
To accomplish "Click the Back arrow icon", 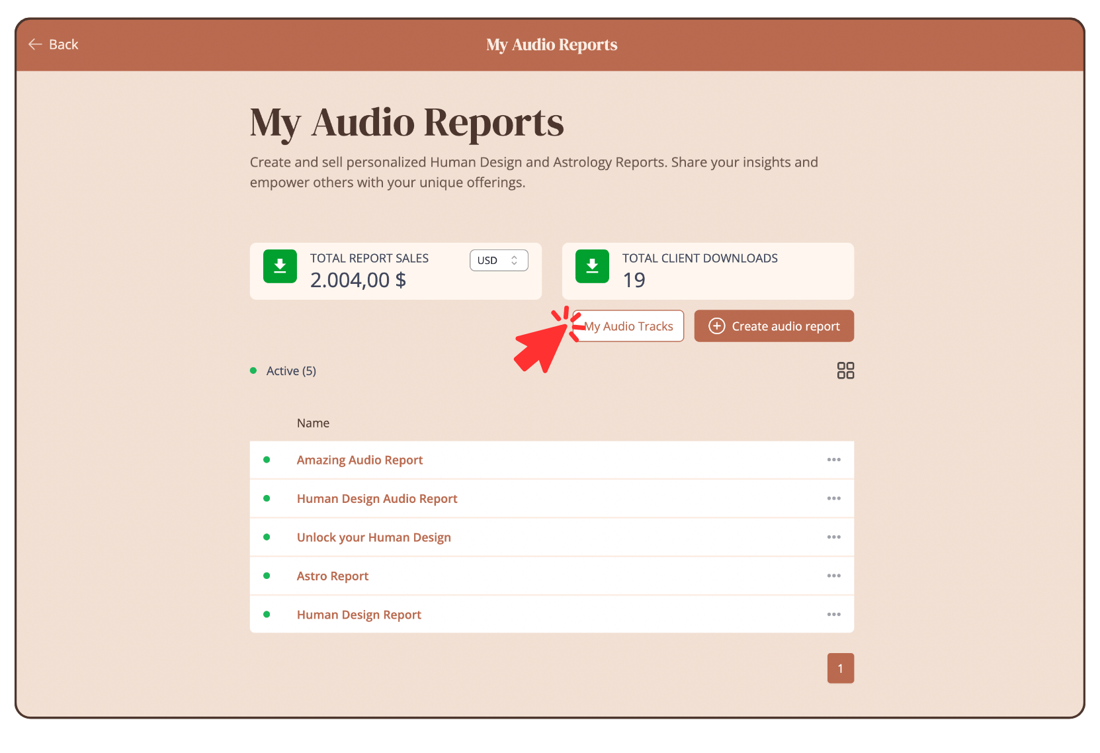I will point(35,44).
